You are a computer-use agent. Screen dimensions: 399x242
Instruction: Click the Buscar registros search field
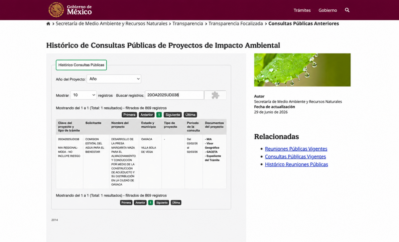(174, 95)
